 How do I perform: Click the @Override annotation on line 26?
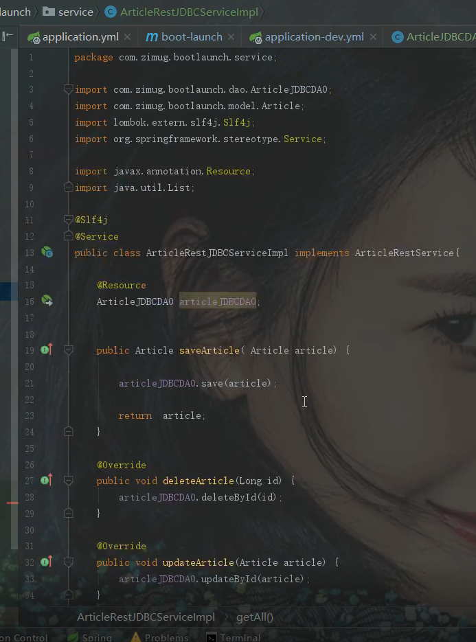click(122, 465)
